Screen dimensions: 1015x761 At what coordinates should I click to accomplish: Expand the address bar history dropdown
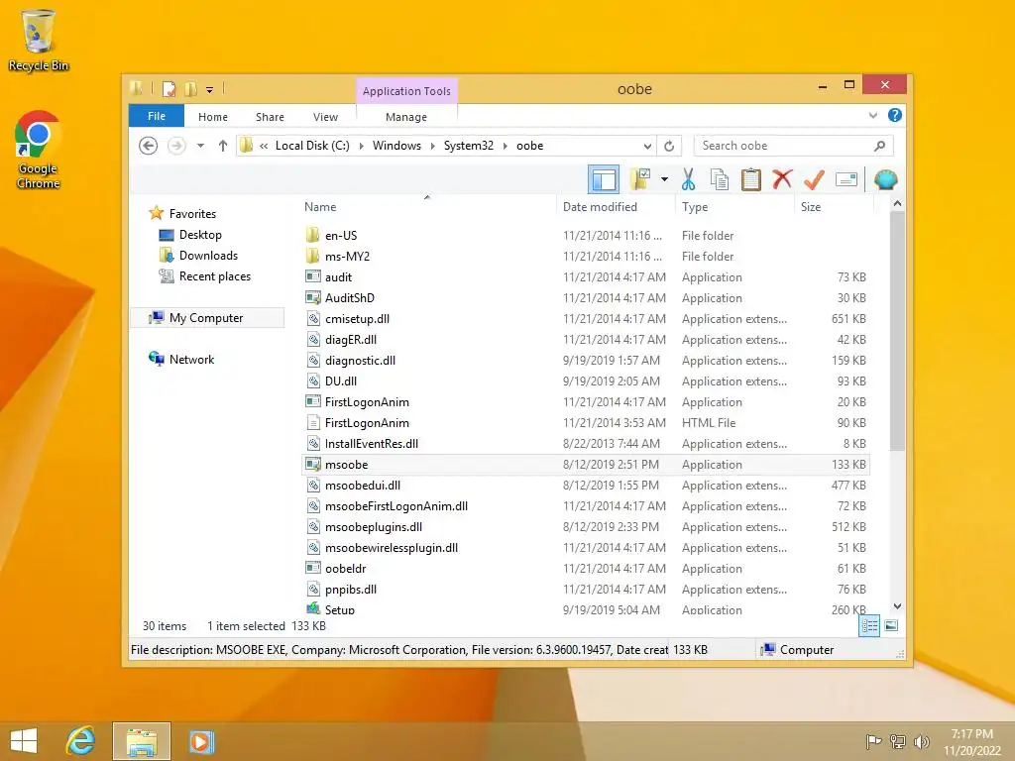click(x=647, y=146)
